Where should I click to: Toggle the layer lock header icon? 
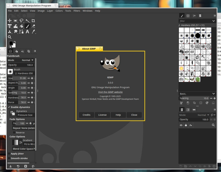coord(186,125)
